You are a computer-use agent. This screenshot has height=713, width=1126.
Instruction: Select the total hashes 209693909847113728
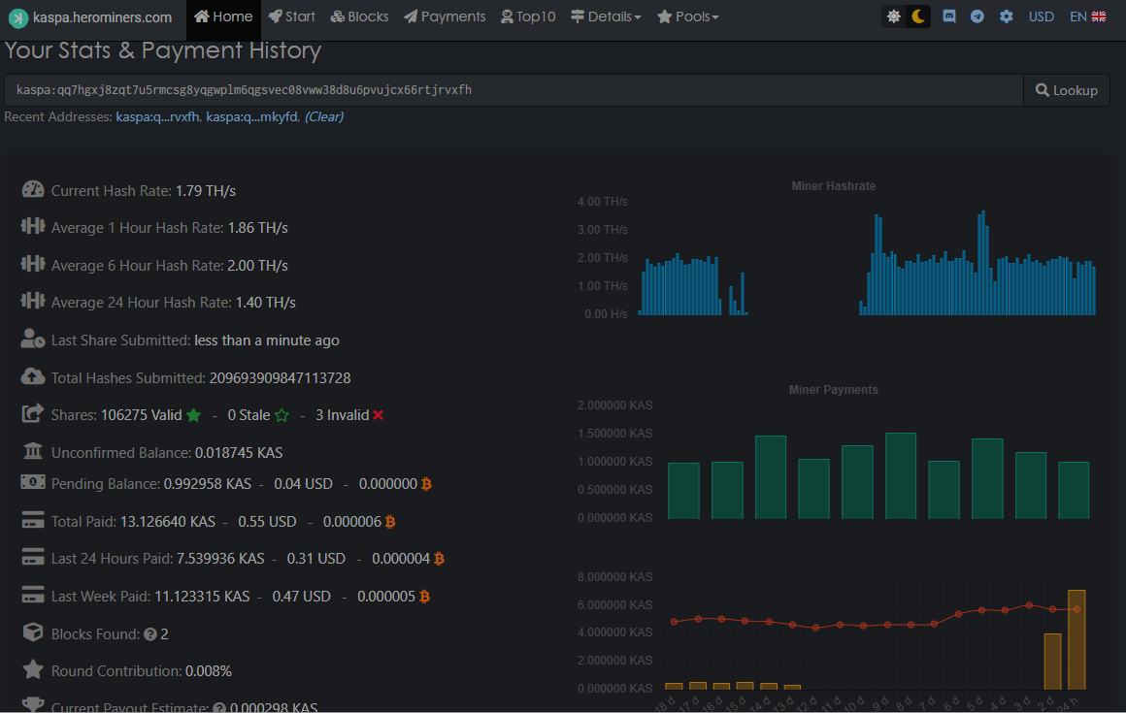coord(281,378)
